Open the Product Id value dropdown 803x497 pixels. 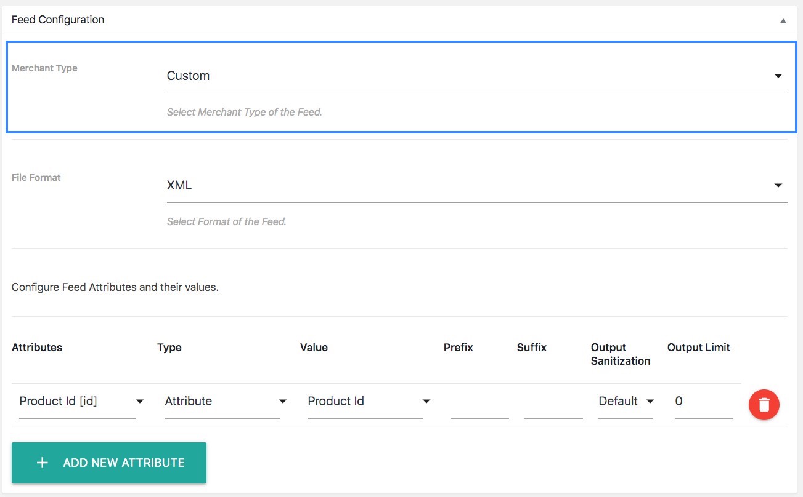pos(369,401)
